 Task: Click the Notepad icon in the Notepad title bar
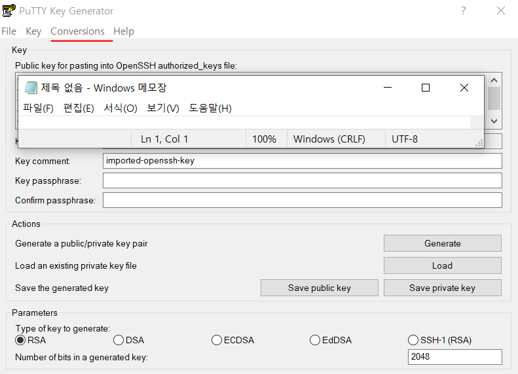(x=31, y=88)
